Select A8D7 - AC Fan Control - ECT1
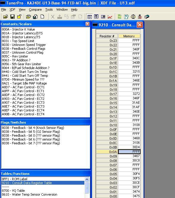This screenshot has height=198, width=175. pyautogui.click(x=23, y=87)
